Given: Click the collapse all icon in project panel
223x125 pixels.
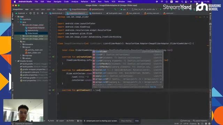Looking at the screenshot, I should pos(38,13).
